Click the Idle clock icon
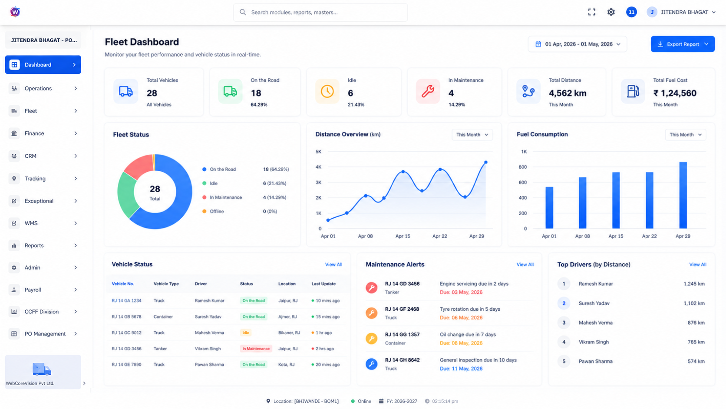Screen dimensions: 726x409 click(x=327, y=91)
